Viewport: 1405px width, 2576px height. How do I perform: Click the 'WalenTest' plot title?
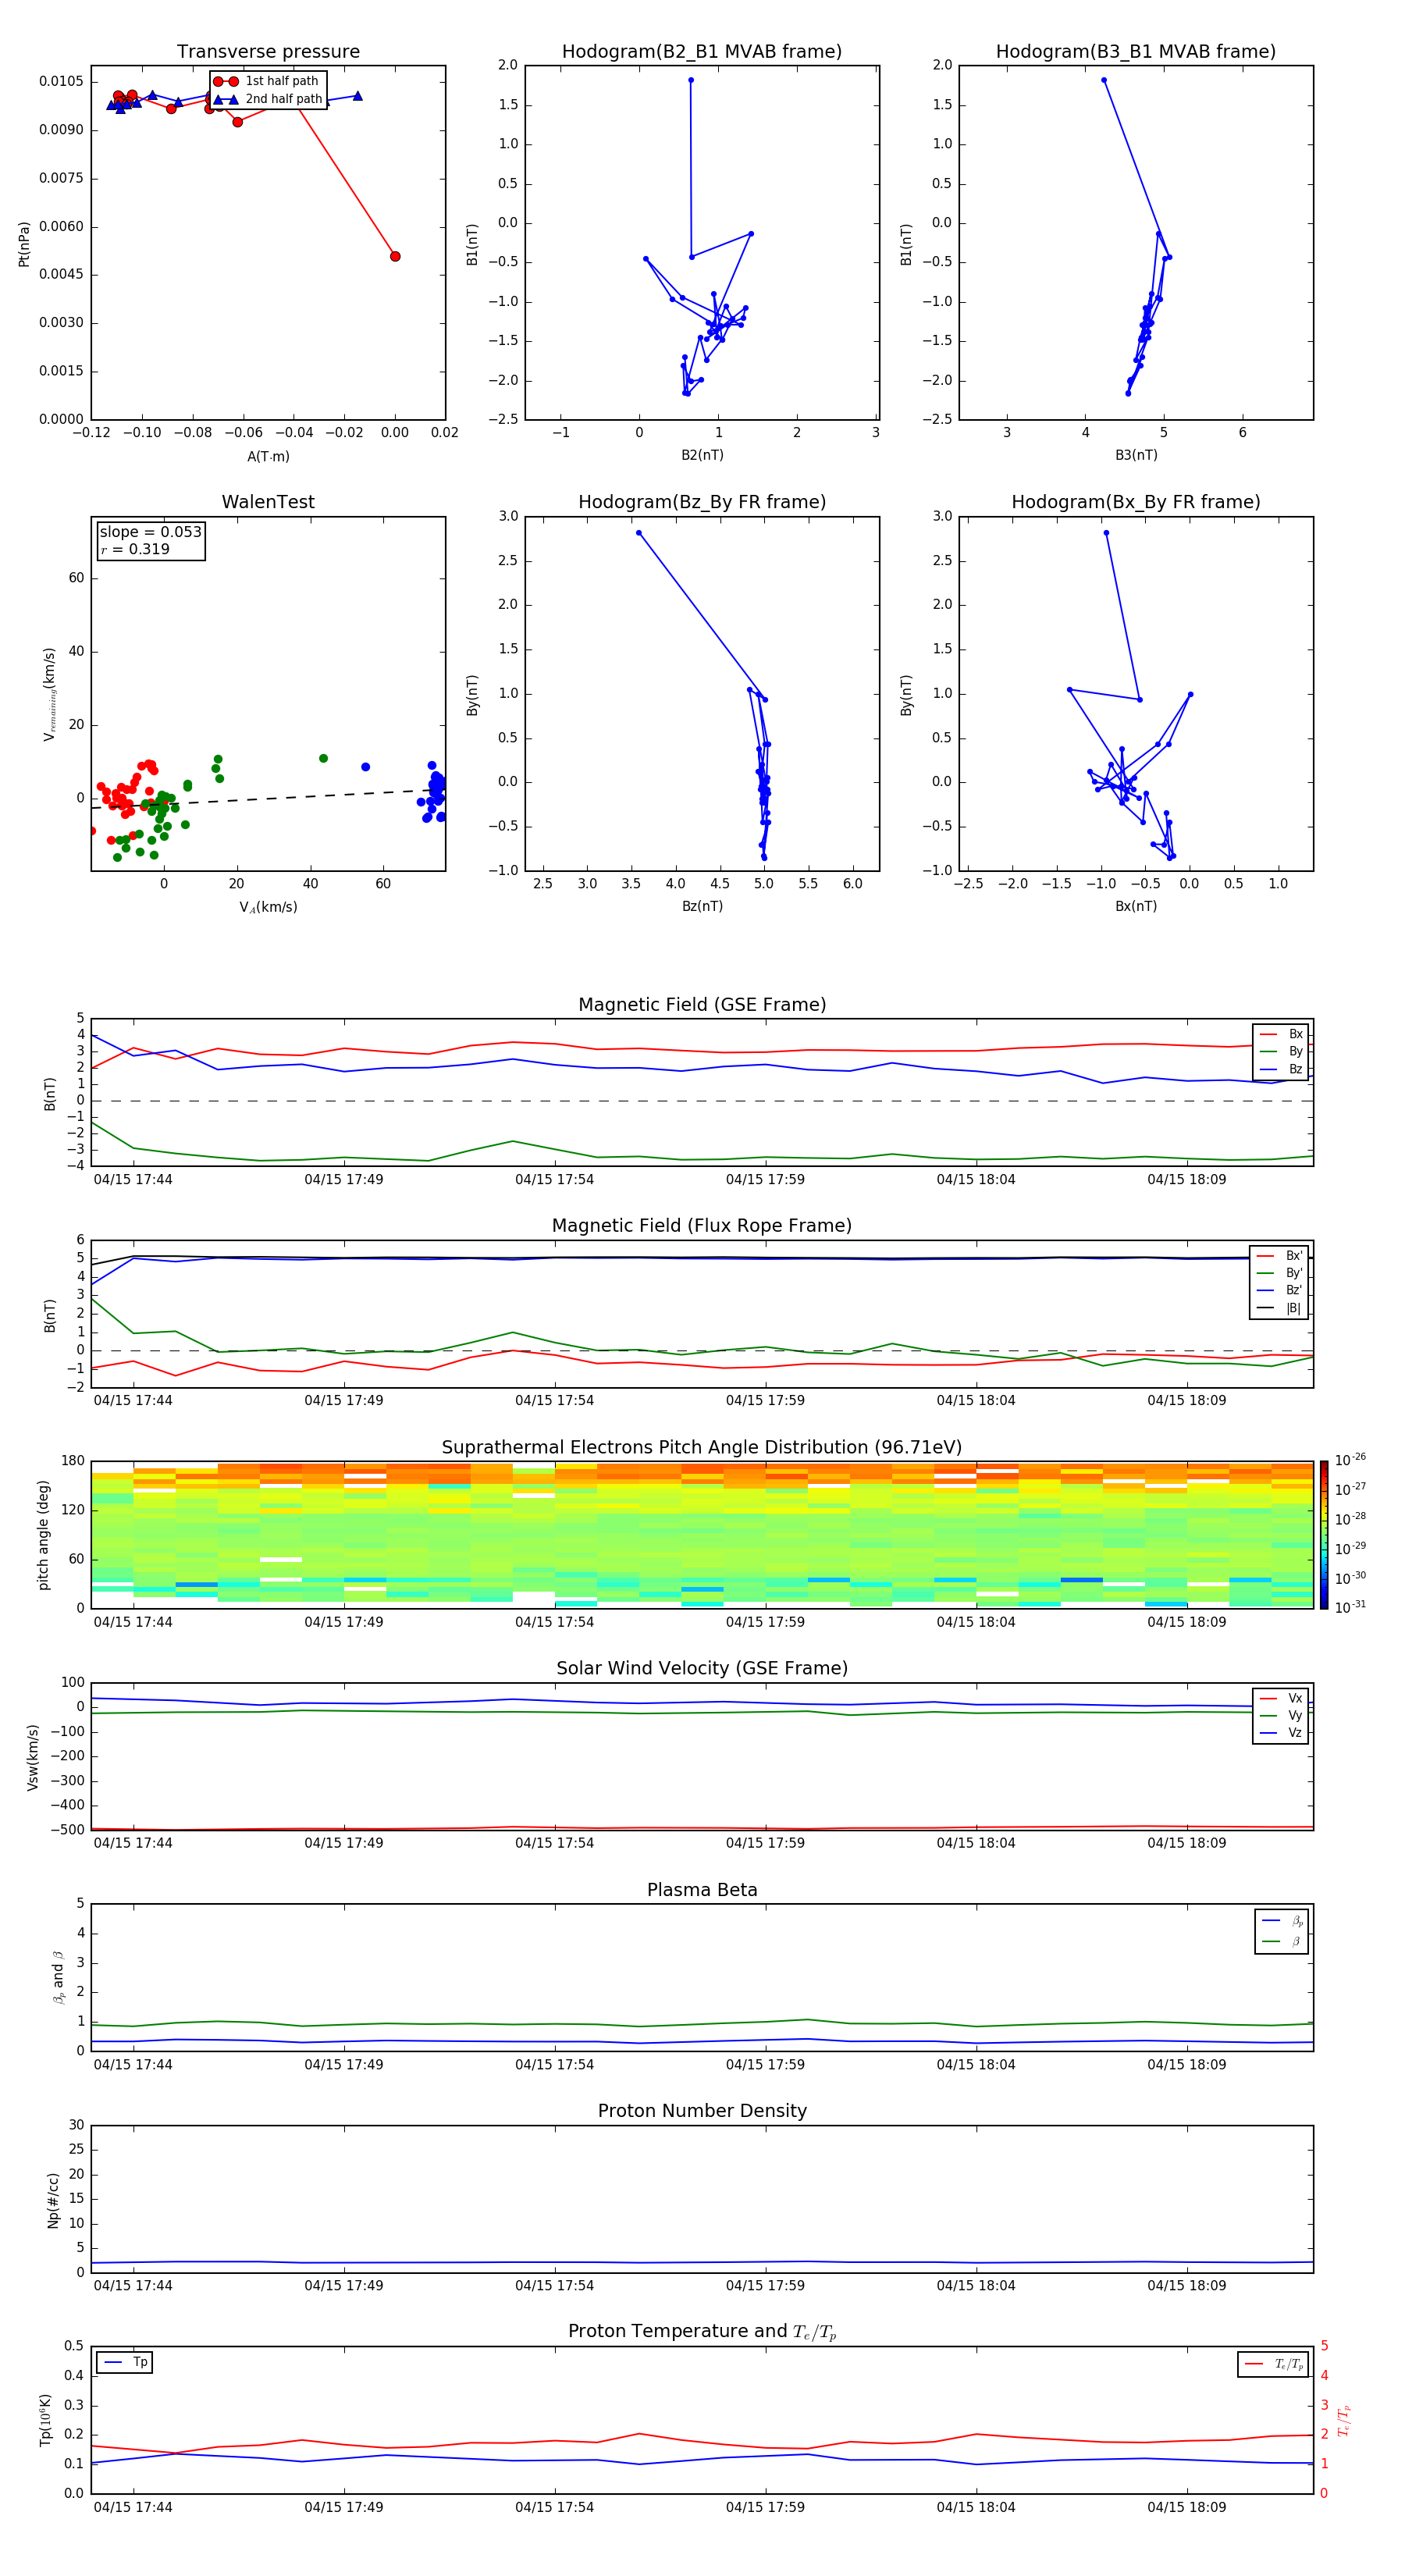[268, 502]
